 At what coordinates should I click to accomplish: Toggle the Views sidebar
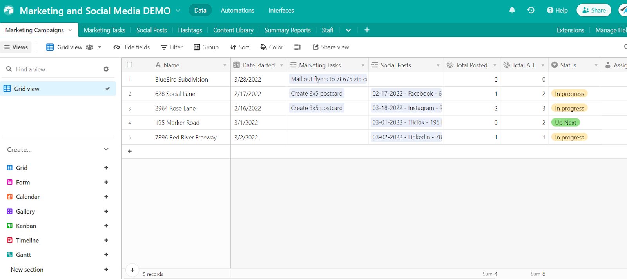coord(16,47)
